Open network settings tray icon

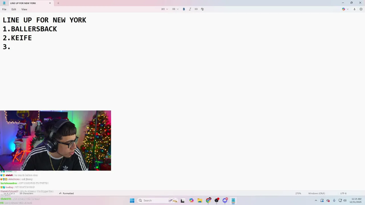[x=340, y=200]
